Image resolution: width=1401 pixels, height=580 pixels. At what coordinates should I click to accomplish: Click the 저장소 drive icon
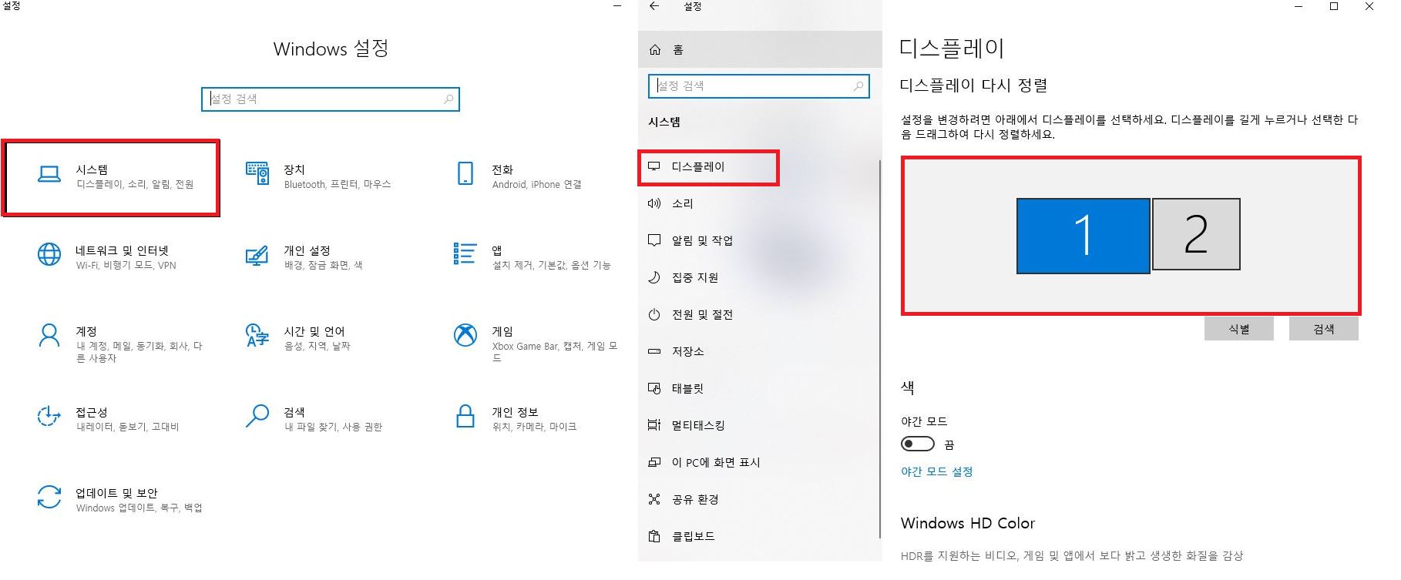point(654,351)
